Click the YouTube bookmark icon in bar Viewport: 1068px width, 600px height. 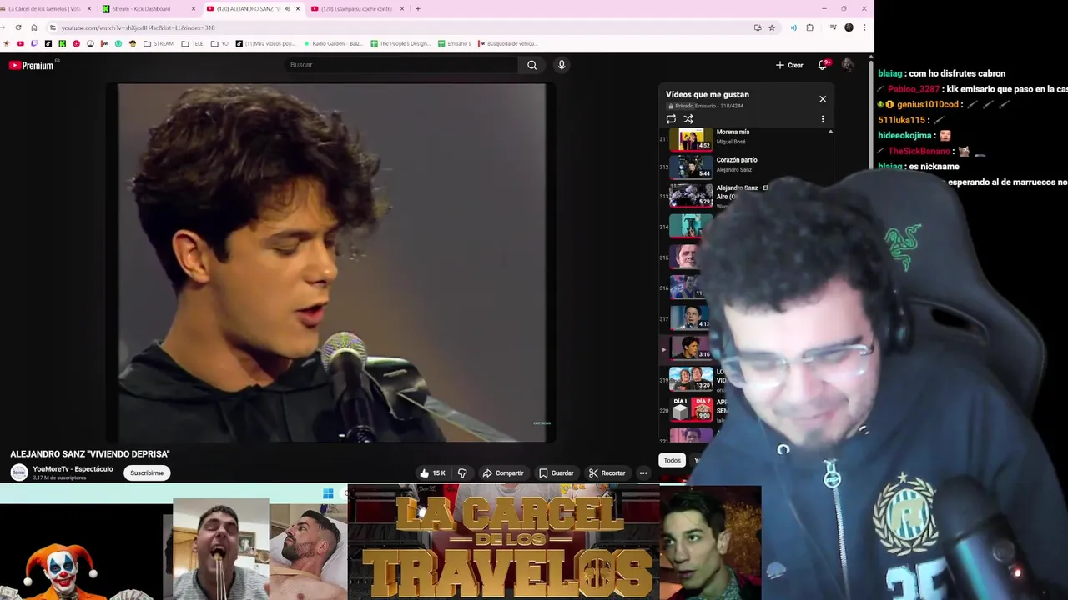coord(20,43)
